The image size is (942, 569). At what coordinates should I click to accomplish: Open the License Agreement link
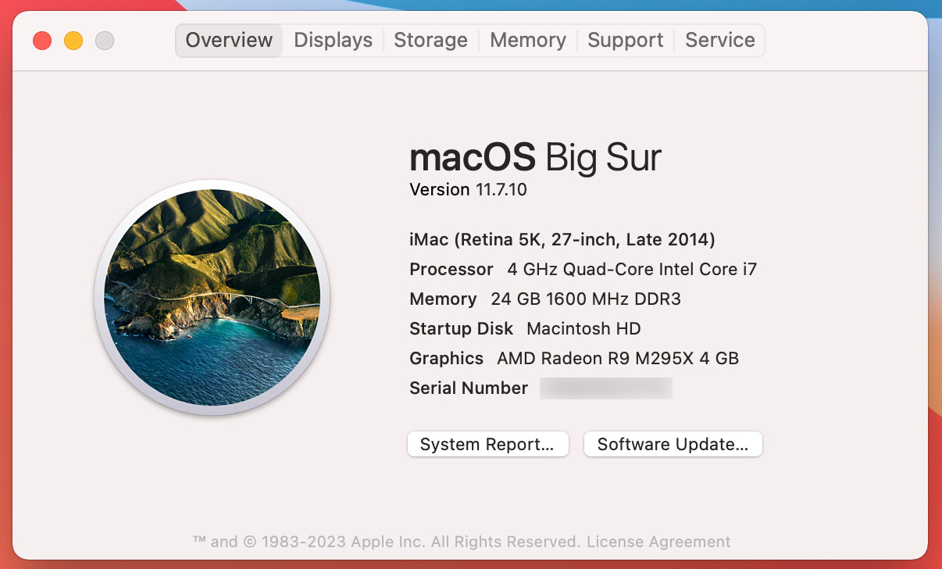click(x=658, y=542)
